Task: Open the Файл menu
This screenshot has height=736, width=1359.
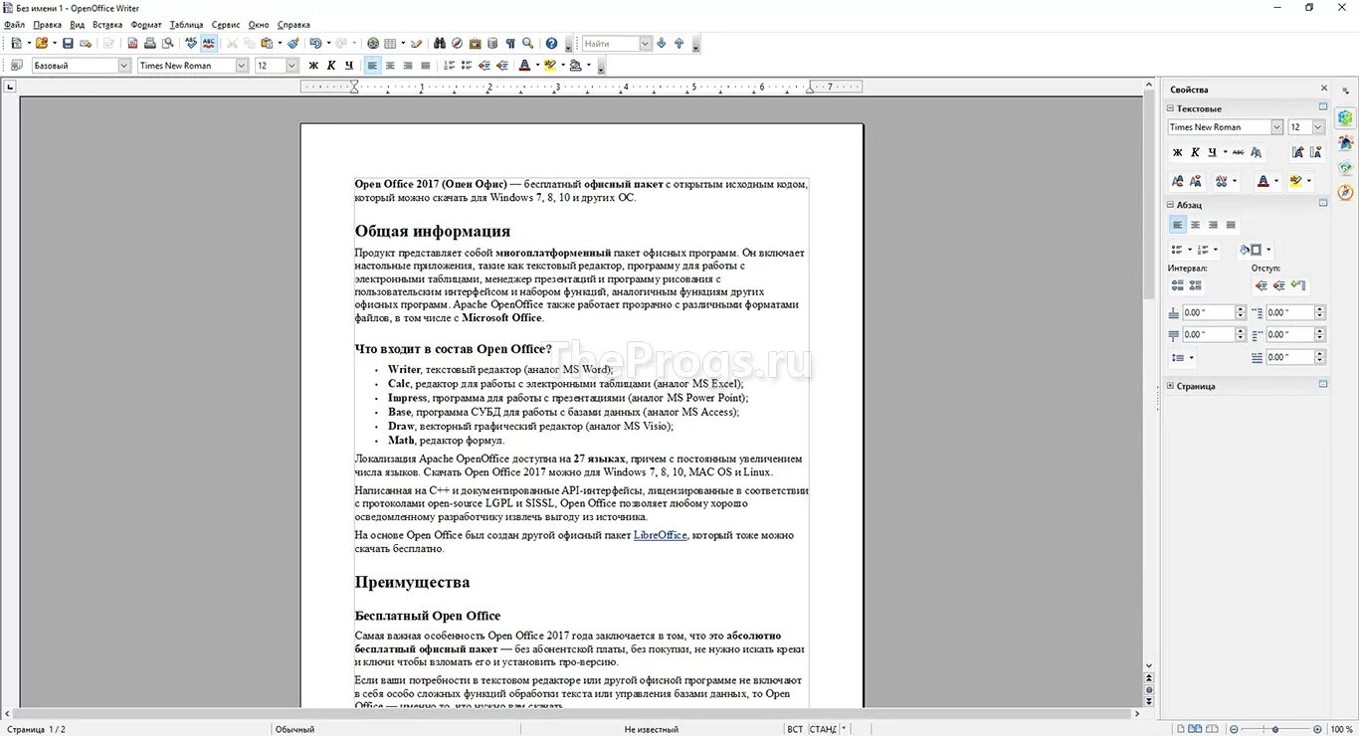Action: click(x=14, y=25)
